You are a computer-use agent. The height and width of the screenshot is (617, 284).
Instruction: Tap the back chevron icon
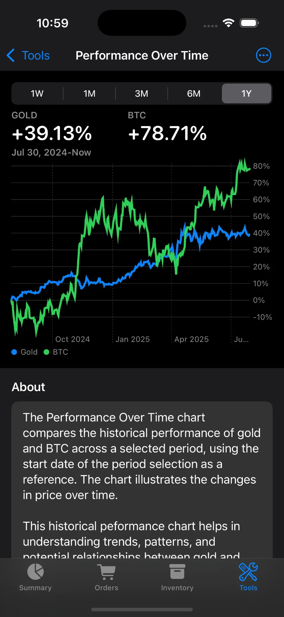click(11, 55)
